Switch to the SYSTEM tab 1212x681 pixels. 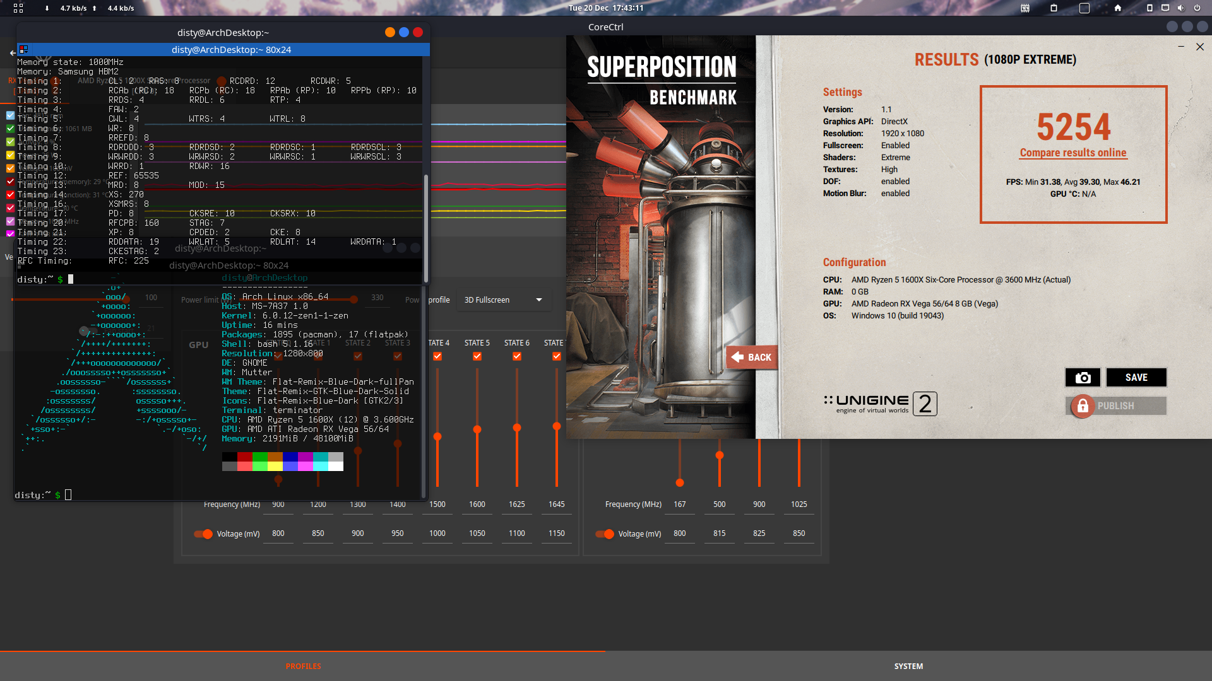[x=908, y=666]
